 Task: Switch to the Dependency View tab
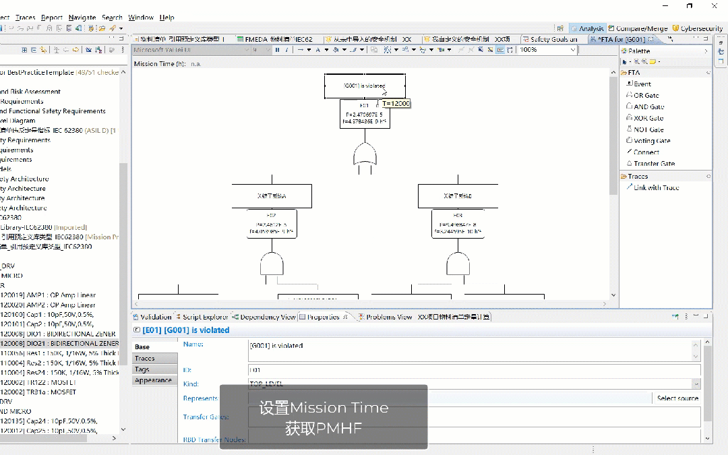(x=264, y=317)
